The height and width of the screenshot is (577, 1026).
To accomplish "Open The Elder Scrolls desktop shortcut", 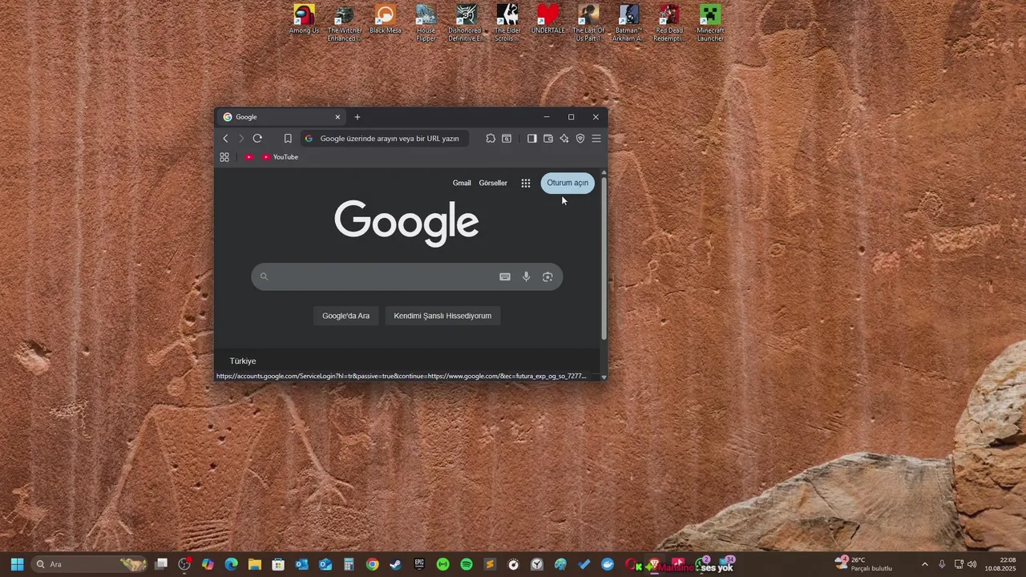I will pyautogui.click(x=507, y=23).
